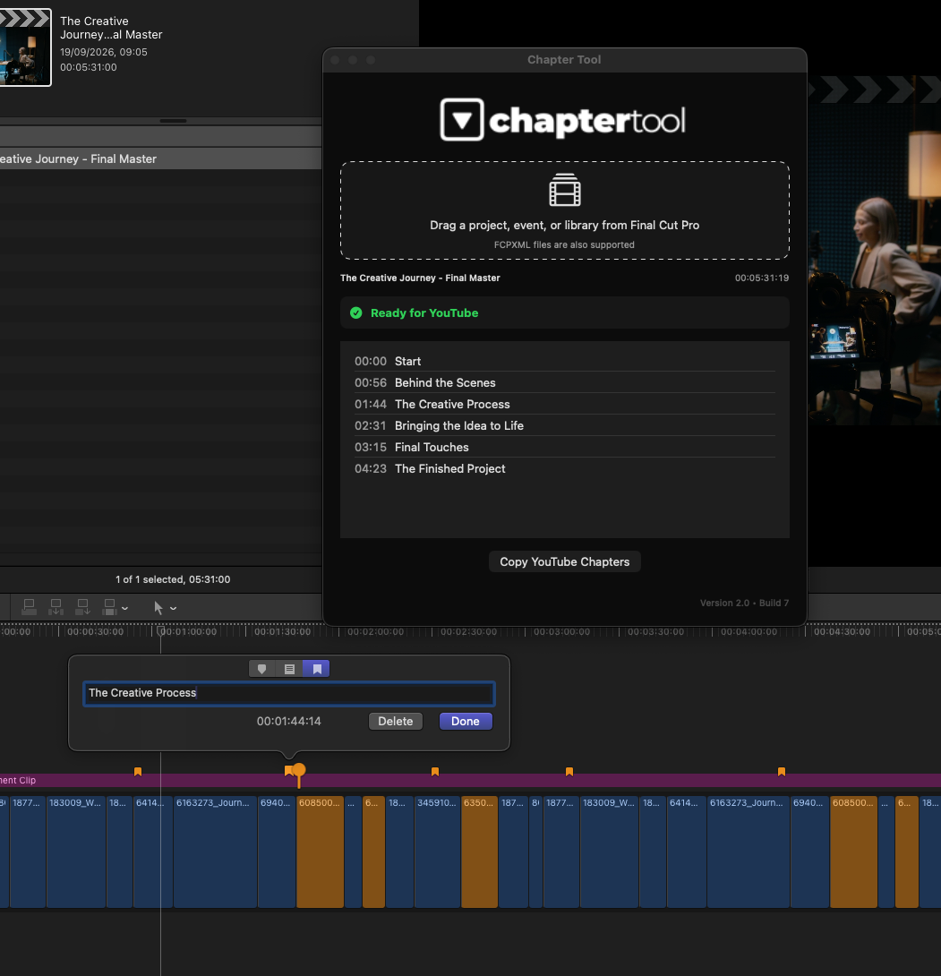
Task: Click the green Ready for YouTube checkmark
Action: click(x=356, y=313)
